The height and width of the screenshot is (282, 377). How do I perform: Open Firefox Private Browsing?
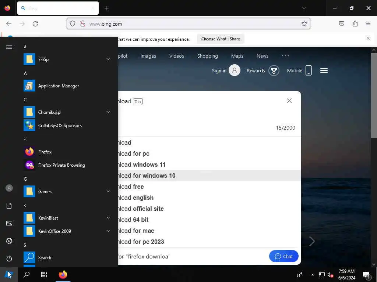[67, 165]
